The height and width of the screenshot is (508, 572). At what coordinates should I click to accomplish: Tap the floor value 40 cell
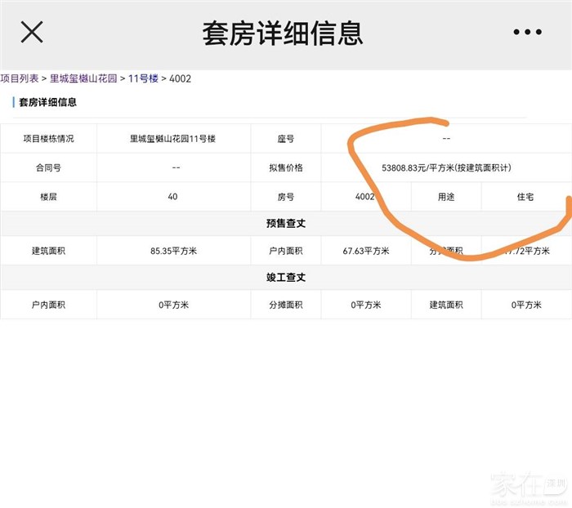tap(172, 197)
